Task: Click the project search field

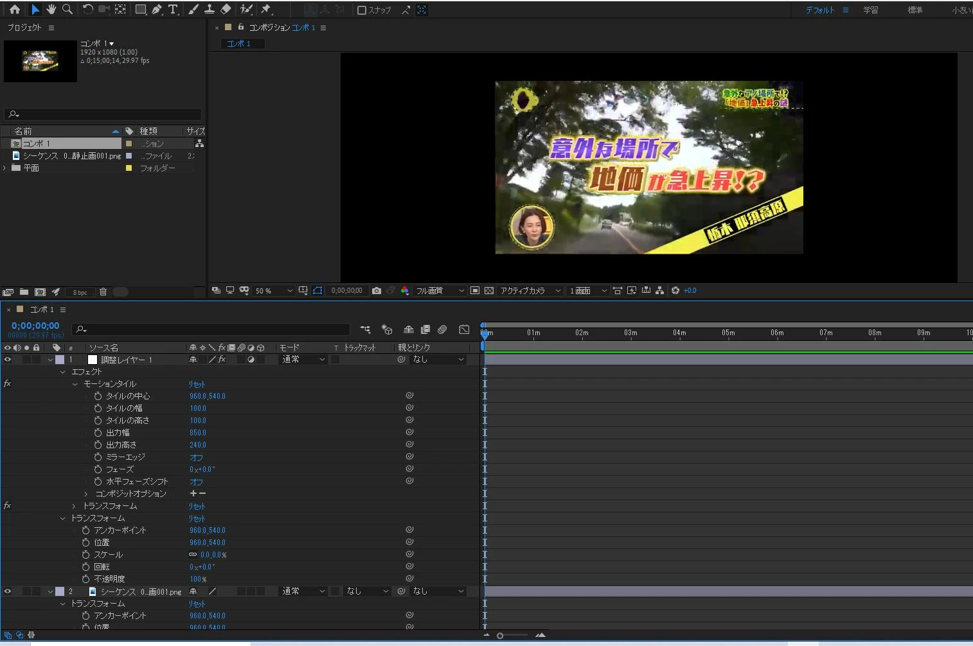Action: [x=103, y=114]
